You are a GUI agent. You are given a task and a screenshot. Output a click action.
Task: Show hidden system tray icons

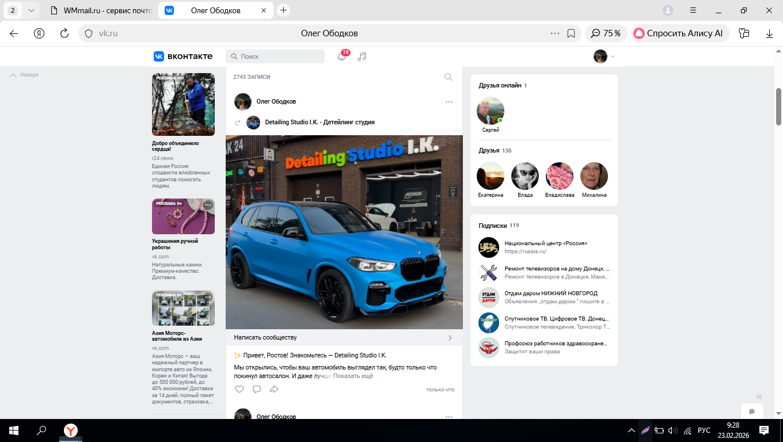(x=632, y=430)
